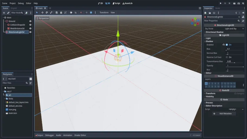The image size is (247, 139).
Task: Click the attach script icon in Scene panel
Action: click(26, 13)
